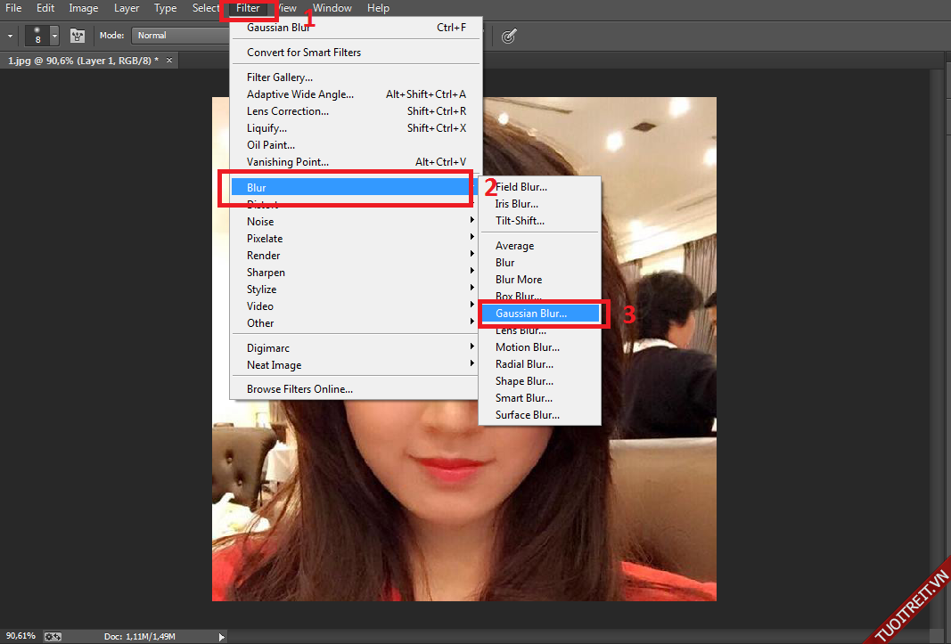951x644 pixels.
Task: Expand the brush size dropdown arrow
Action: tap(54, 36)
